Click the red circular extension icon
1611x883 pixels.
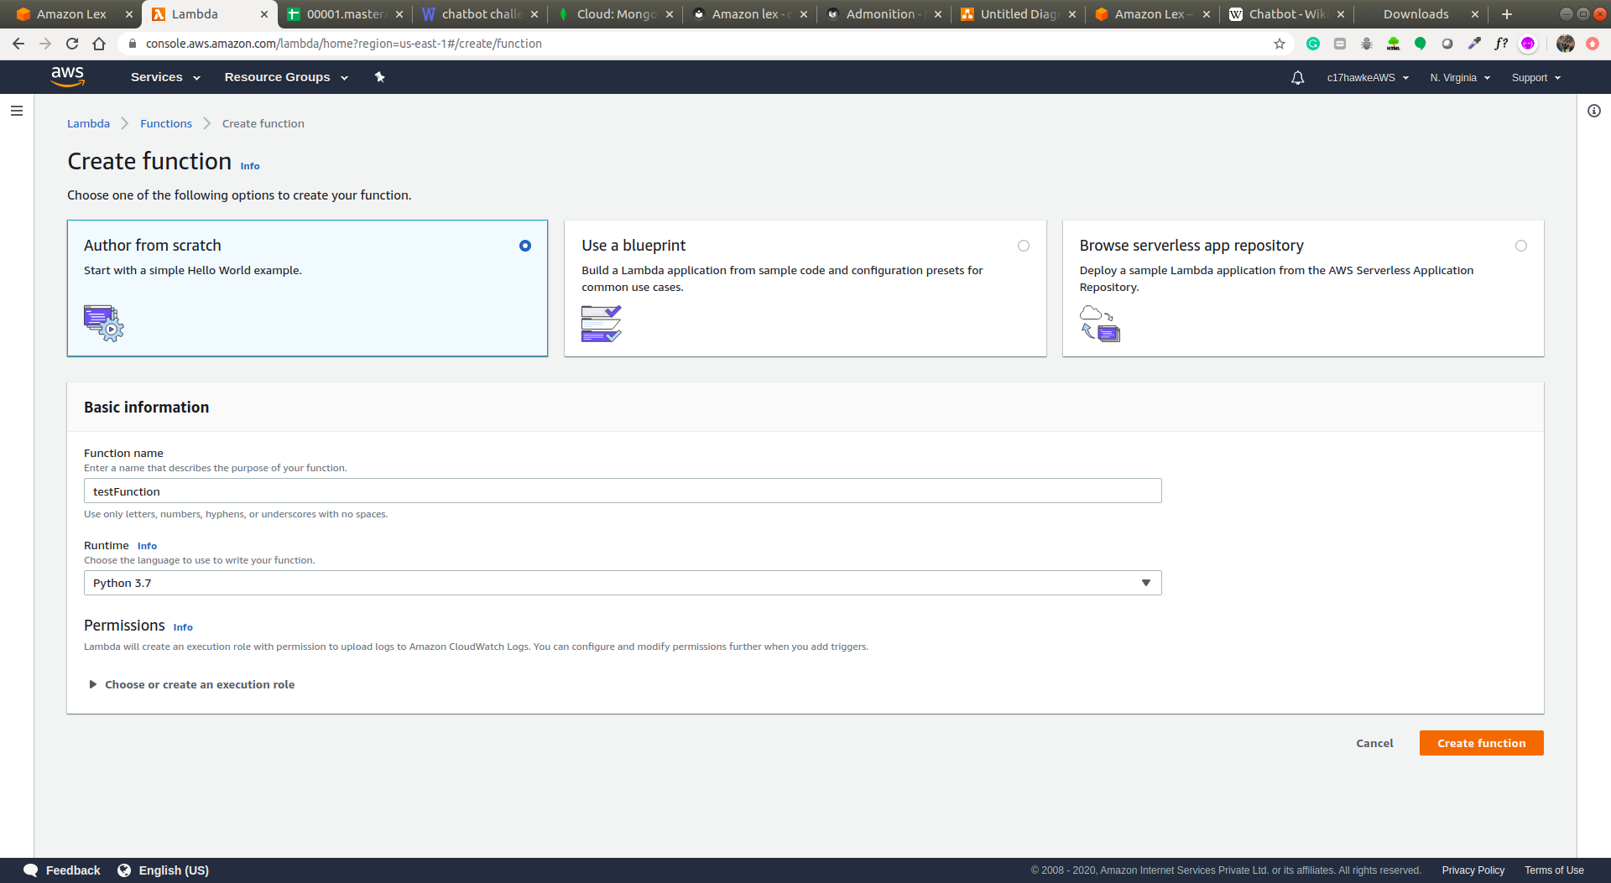point(1593,44)
